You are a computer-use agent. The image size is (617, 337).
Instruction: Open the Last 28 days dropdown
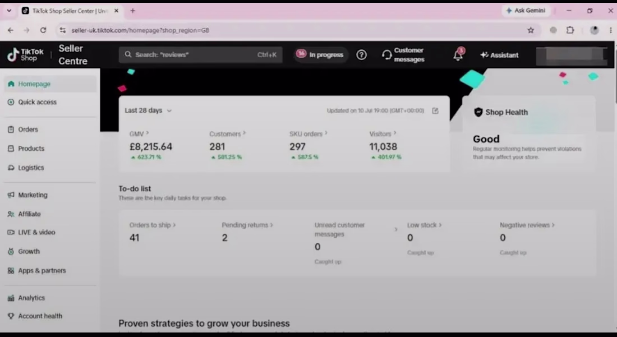pyautogui.click(x=148, y=110)
